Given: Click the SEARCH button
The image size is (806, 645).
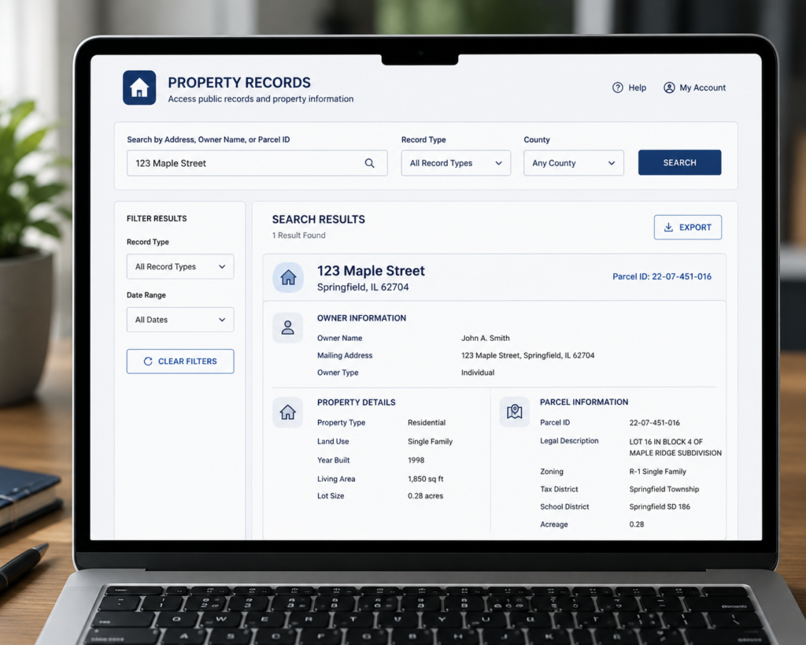Looking at the screenshot, I should tap(679, 162).
